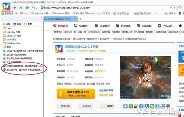
Task: Open MSN 网站 folder on bookmarks bar
Action: click(x=78, y=13)
